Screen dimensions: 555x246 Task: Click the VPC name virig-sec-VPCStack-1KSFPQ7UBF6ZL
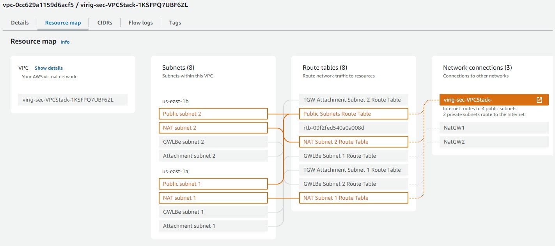[73, 99]
